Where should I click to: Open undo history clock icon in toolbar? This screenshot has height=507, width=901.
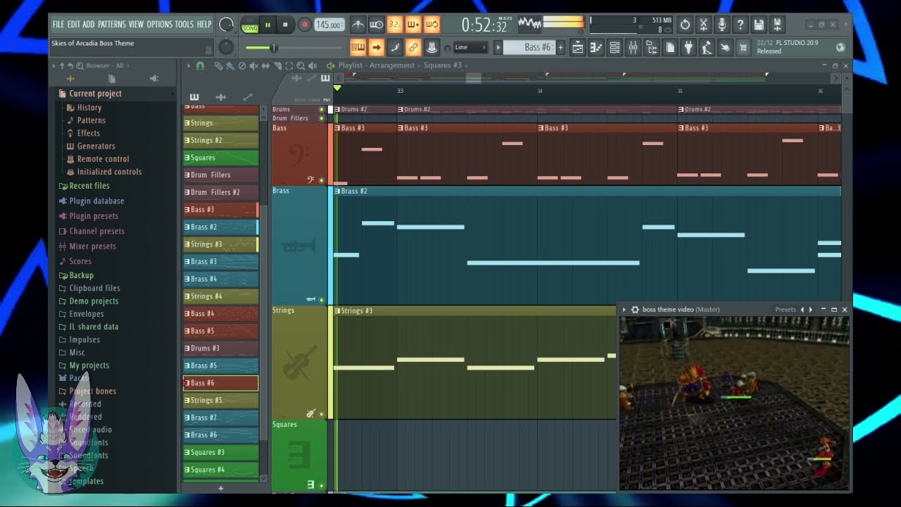pos(685,25)
